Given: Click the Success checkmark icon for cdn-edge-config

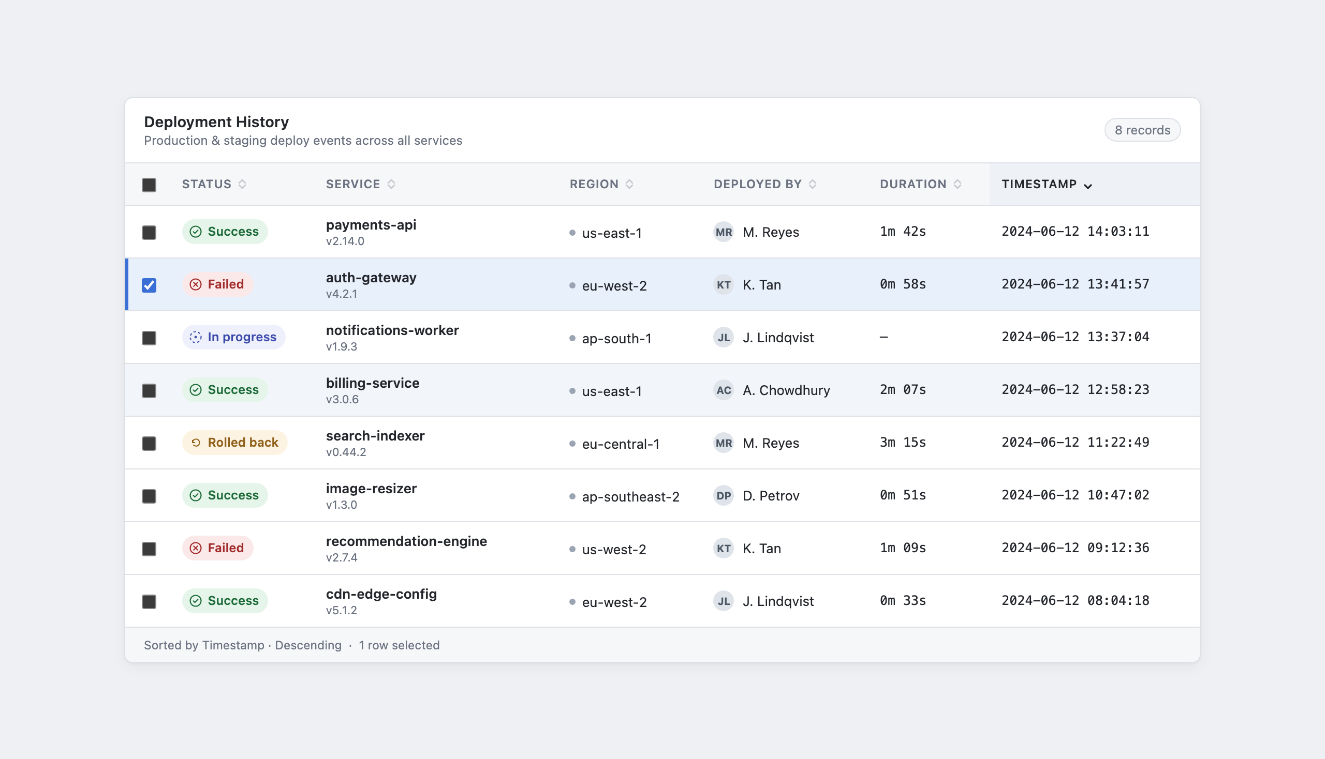Looking at the screenshot, I should coord(196,600).
